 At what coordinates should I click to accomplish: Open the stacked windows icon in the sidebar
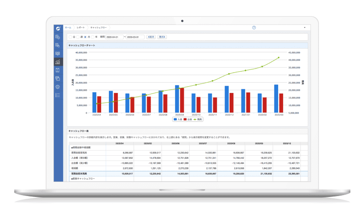58,79
